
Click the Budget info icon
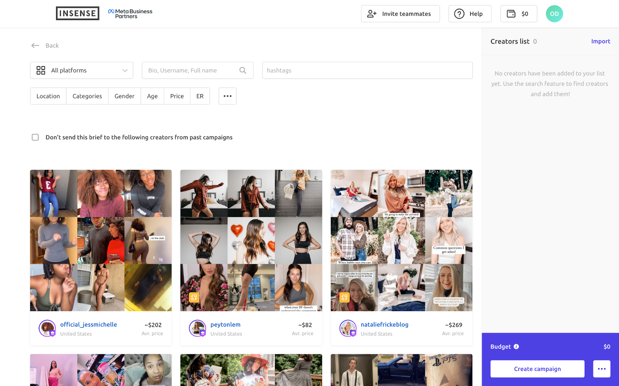[x=516, y=347]
